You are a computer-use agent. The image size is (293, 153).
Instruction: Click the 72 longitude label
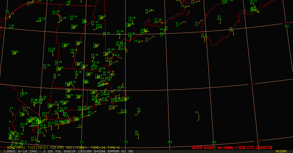point(82,142)
